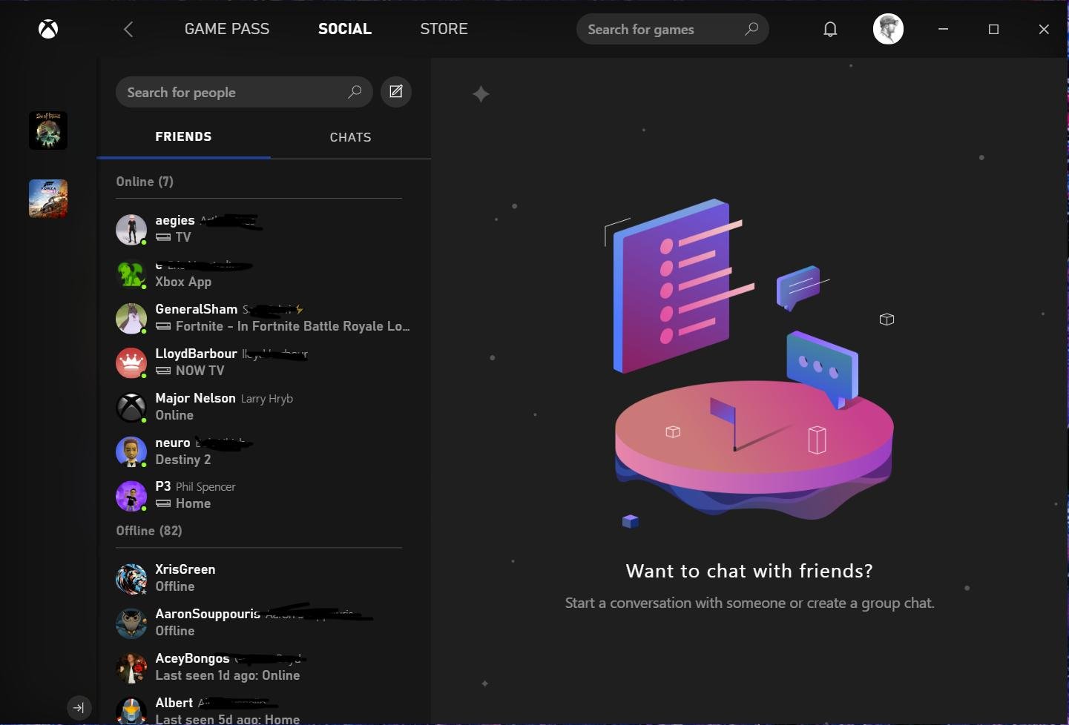1069x725 pixels.
Task: Open XrisGreen avatar picture
Action: [131, 579]
